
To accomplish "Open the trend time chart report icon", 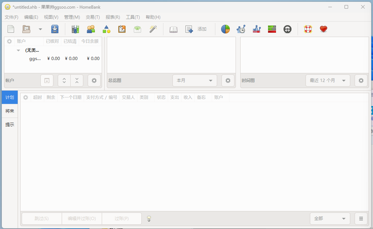I will click(x=241, y=29).
